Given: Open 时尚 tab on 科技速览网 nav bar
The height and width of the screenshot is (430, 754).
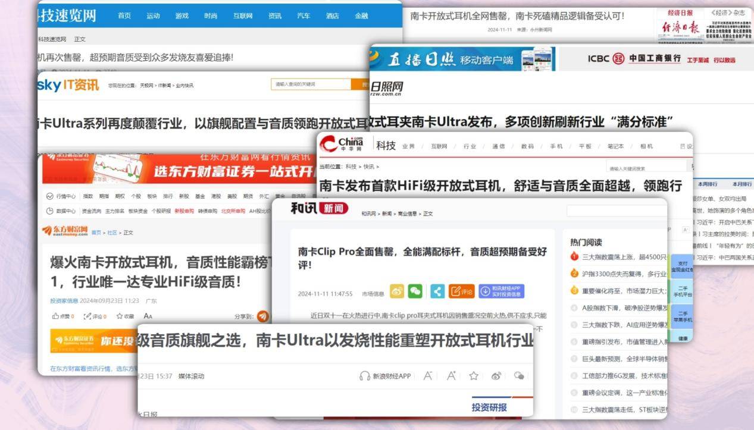Looking at the screenshot, I should pyautogui.click(x=211, y=16).
